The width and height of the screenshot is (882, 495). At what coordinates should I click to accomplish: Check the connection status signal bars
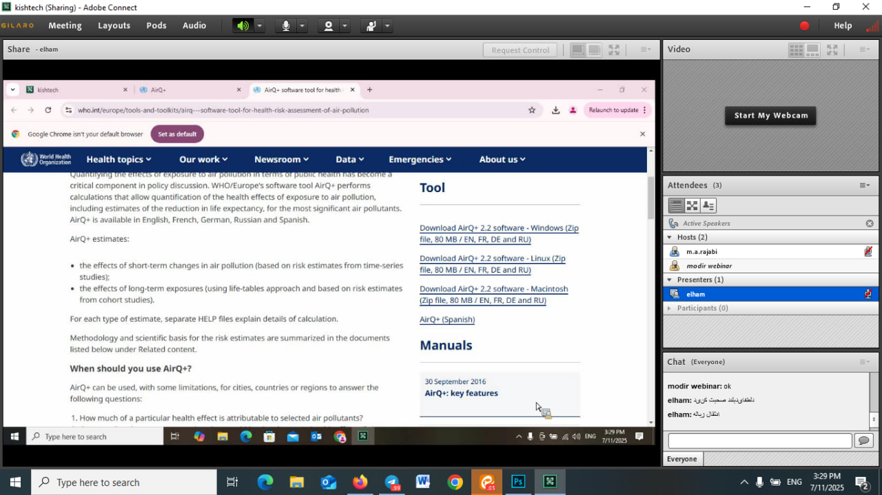872,26
